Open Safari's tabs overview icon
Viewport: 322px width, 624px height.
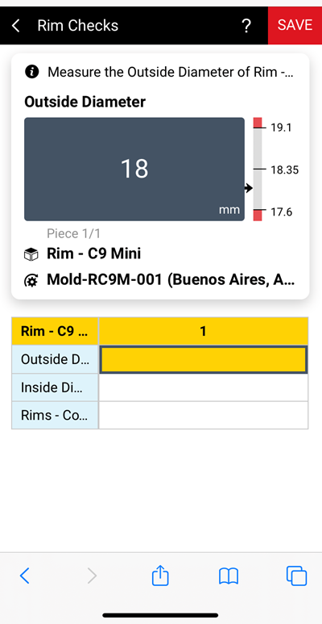point(296,576)
